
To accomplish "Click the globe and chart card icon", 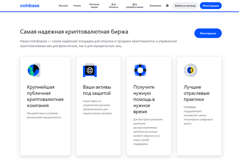I will 34,70.
